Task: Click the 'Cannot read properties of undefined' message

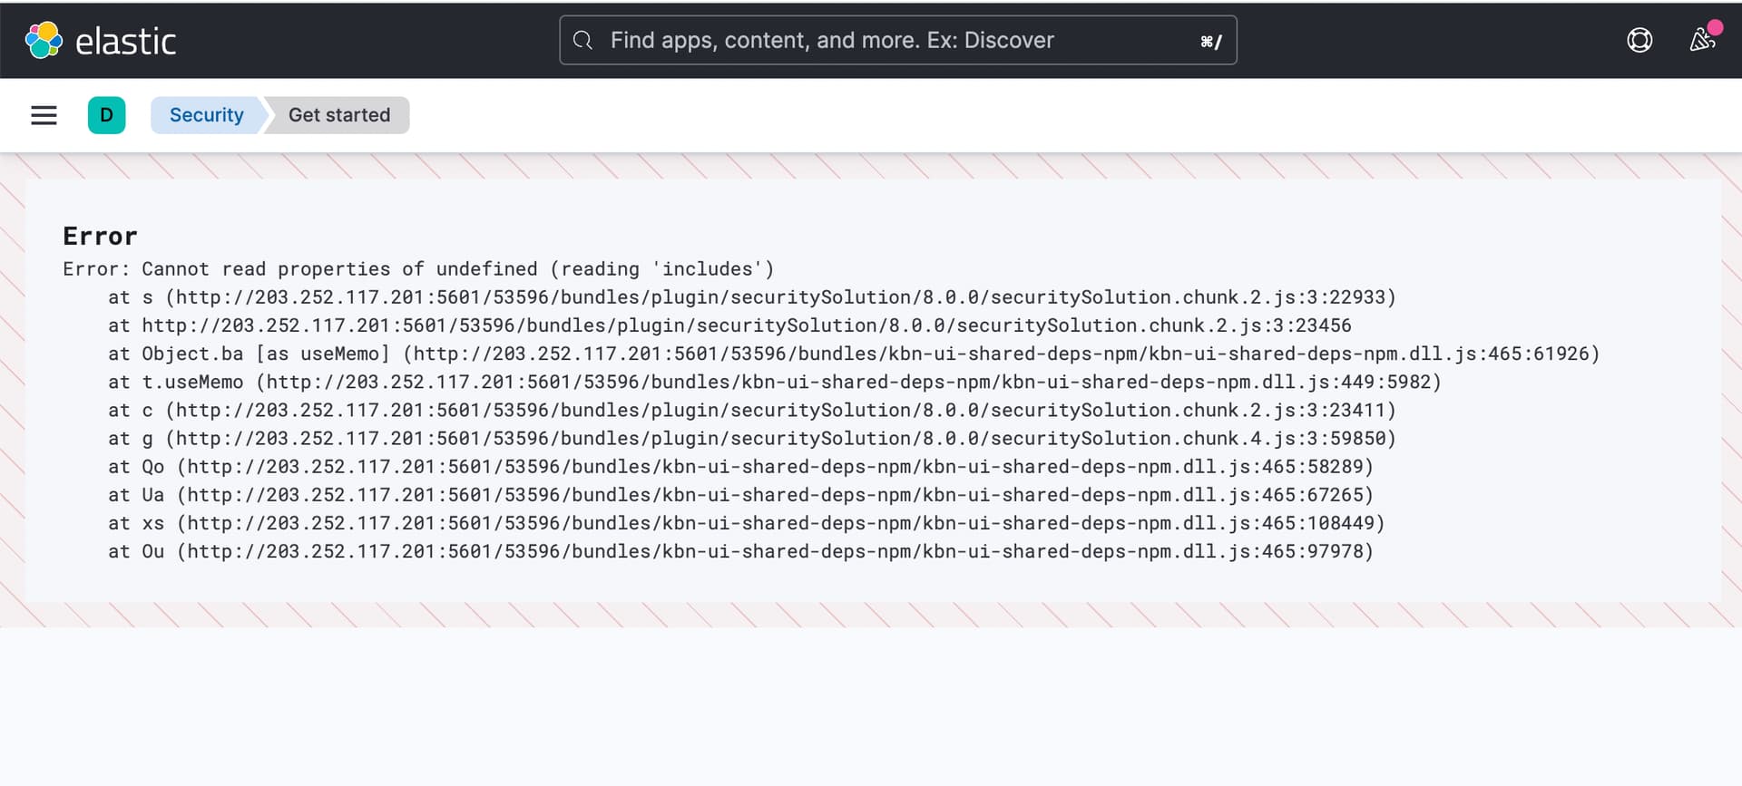Action: pyautogui.click(x=418, y=269)
